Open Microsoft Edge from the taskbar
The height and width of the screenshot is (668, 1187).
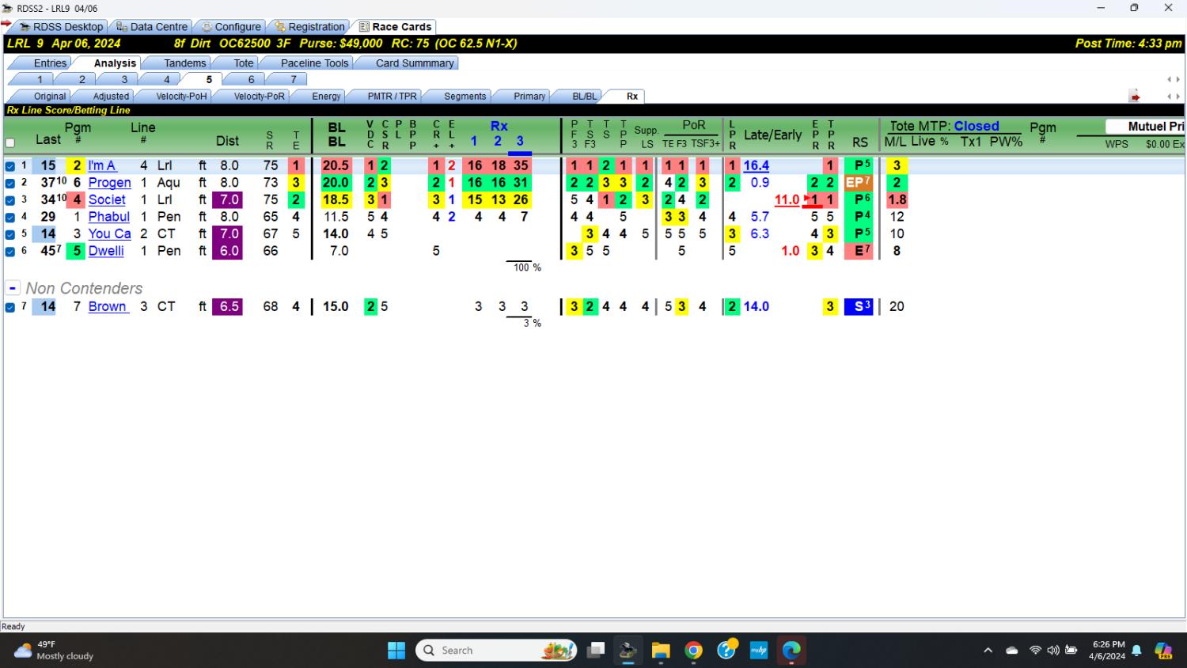pos(791,651)
